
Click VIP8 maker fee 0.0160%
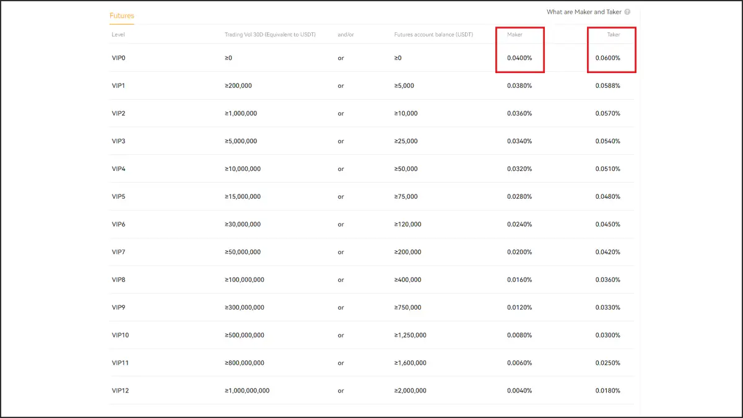(x=519, y=280)
